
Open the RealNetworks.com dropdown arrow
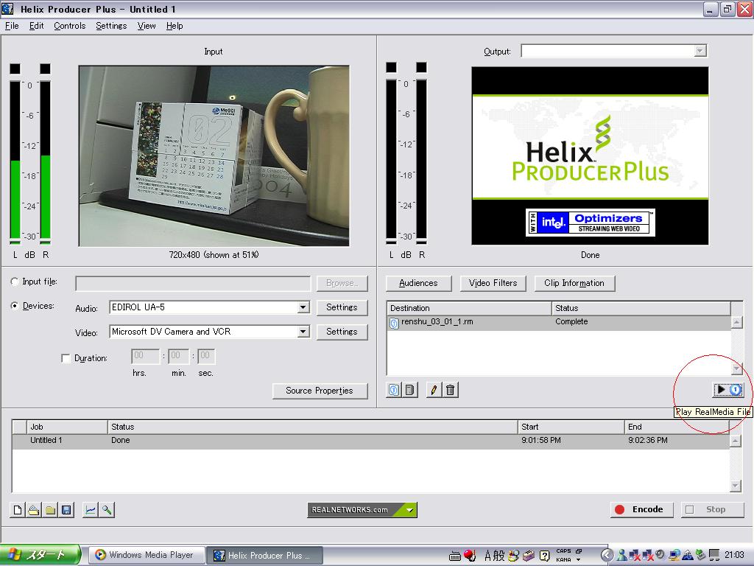pos(409,510)
